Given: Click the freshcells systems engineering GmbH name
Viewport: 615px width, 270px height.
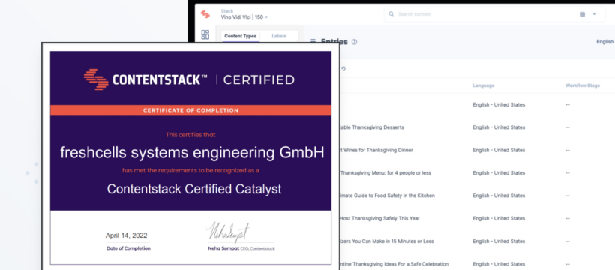Looking at the screenshot, I should [192, 153].
